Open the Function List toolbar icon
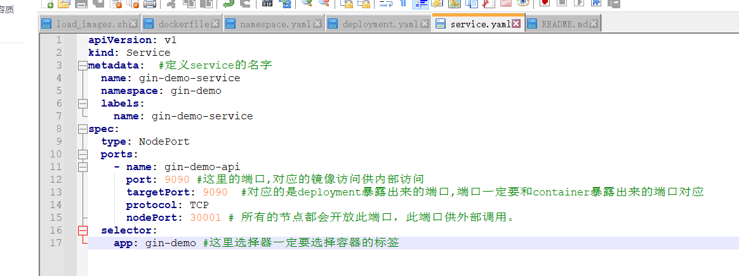Viewport: 739px width, 276px height. (488, 4)
